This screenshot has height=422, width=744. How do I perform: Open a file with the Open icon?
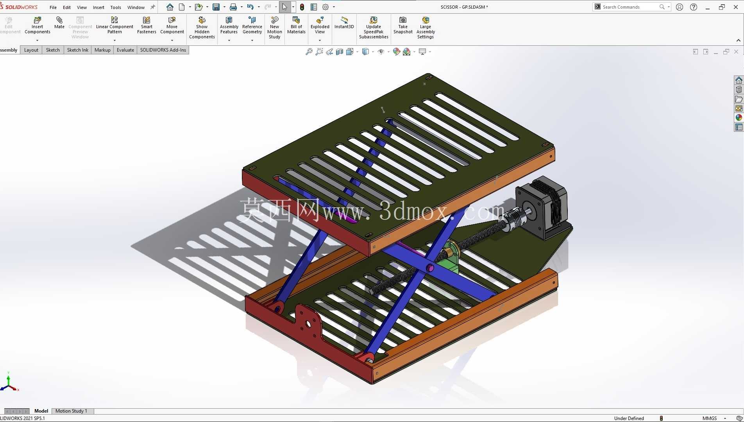[199, 7]
